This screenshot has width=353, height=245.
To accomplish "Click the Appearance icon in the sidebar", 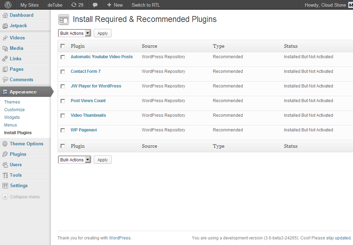I will pyautogui.click(x=5, y=92).
